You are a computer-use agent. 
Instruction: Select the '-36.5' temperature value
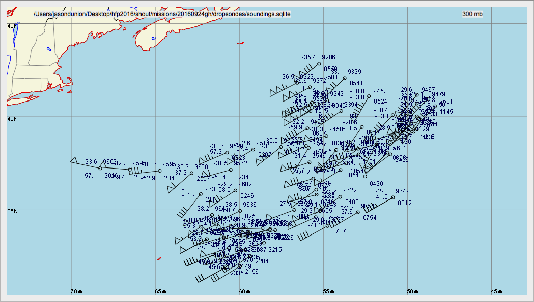(287, 77)
